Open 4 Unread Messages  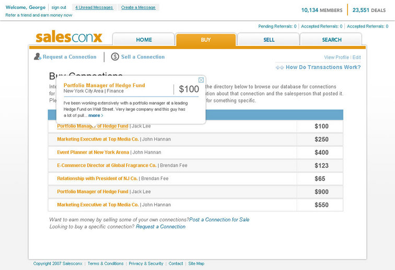[x=94, y=7]
